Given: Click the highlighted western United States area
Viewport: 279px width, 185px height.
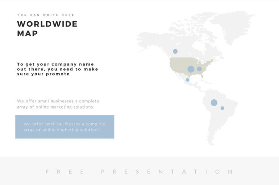Looking at the screenshot, I should (178, 65).
